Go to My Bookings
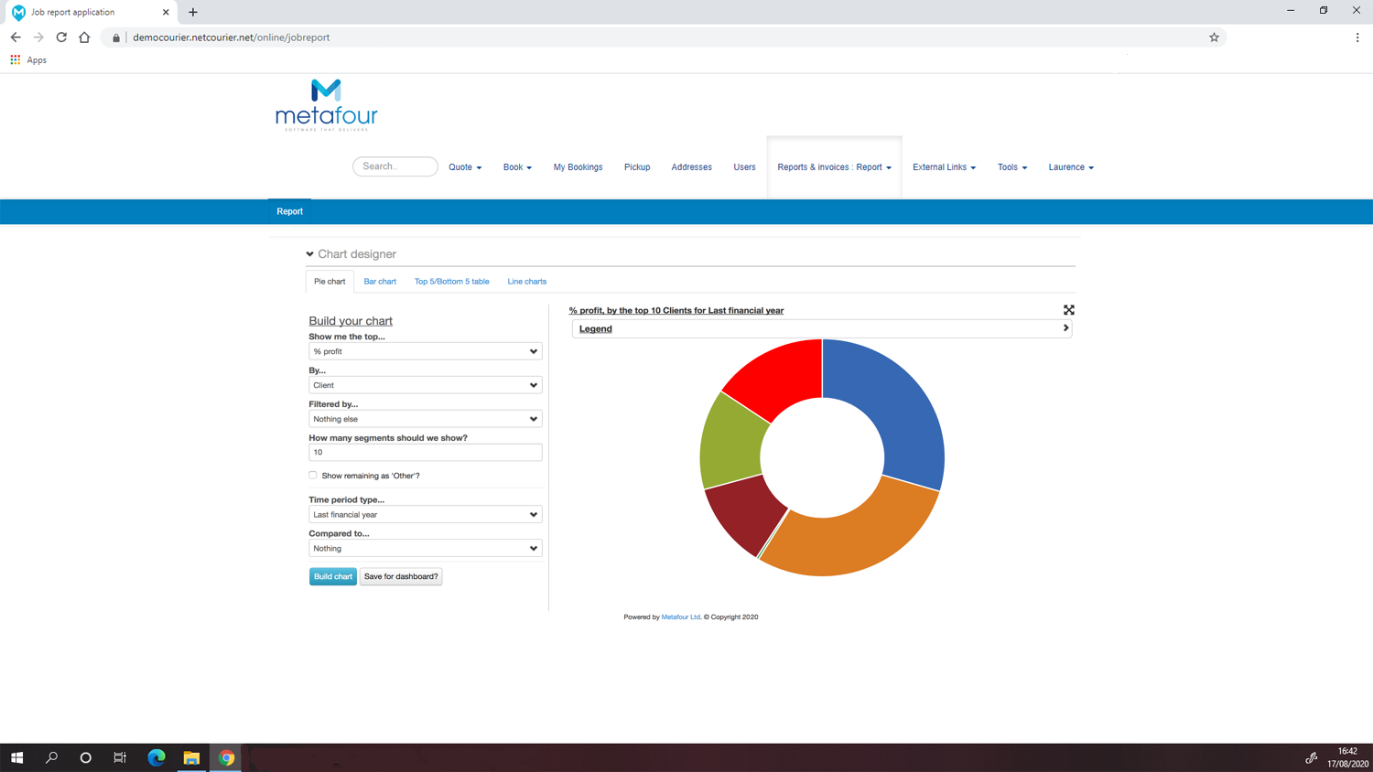1373x772 pixels. 578,167
